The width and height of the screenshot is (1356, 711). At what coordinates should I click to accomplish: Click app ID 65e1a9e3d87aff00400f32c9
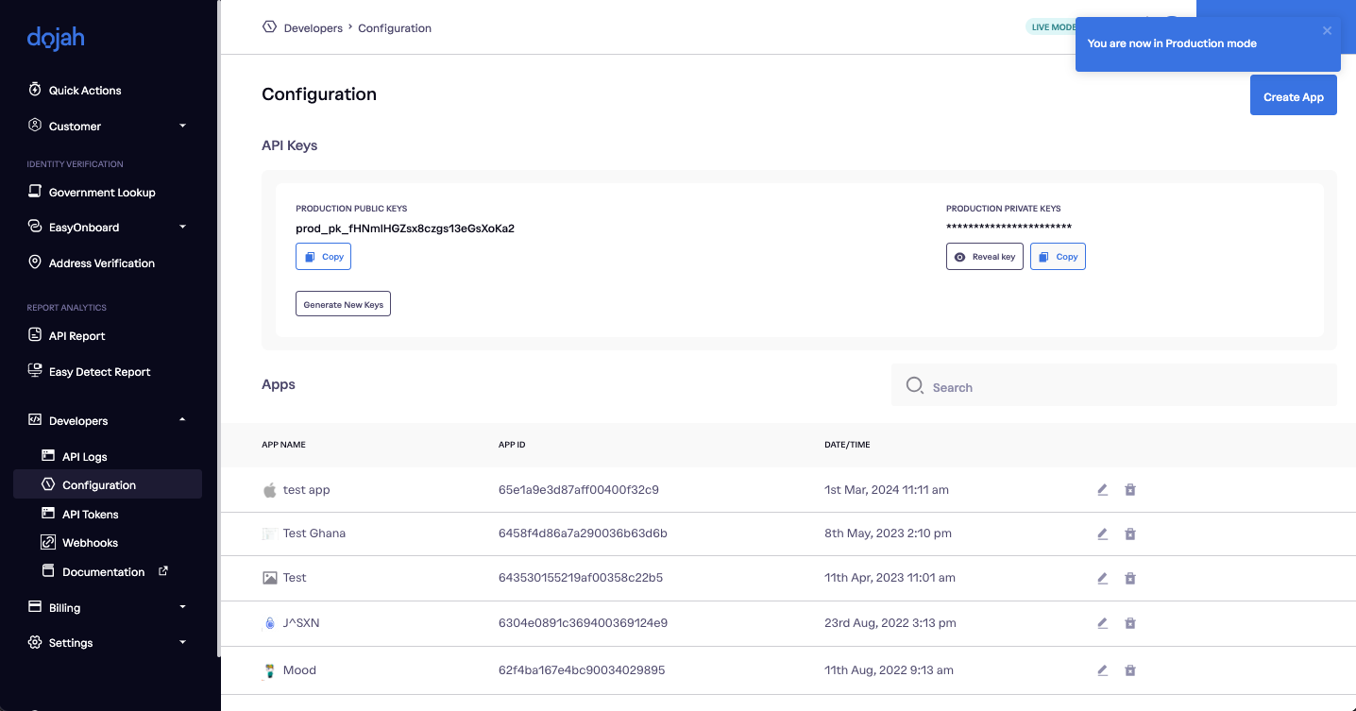[x=579, y=490]
